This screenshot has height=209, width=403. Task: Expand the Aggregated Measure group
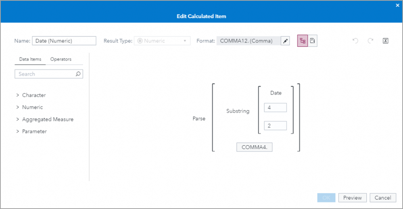point(18,119)
